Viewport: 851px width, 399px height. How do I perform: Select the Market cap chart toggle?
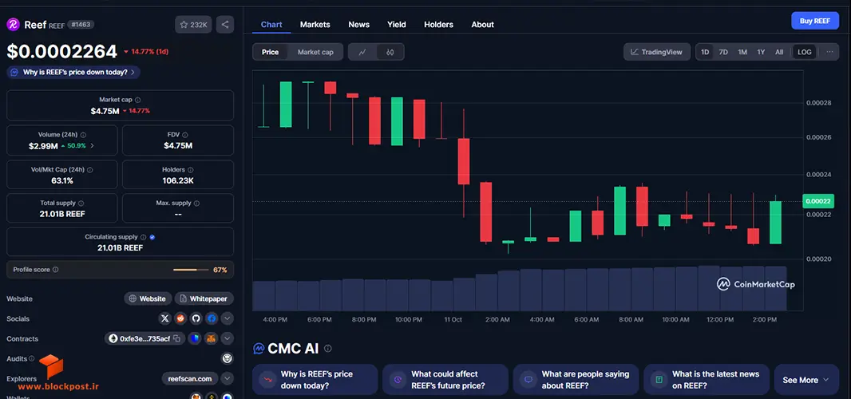pos(315,52)
